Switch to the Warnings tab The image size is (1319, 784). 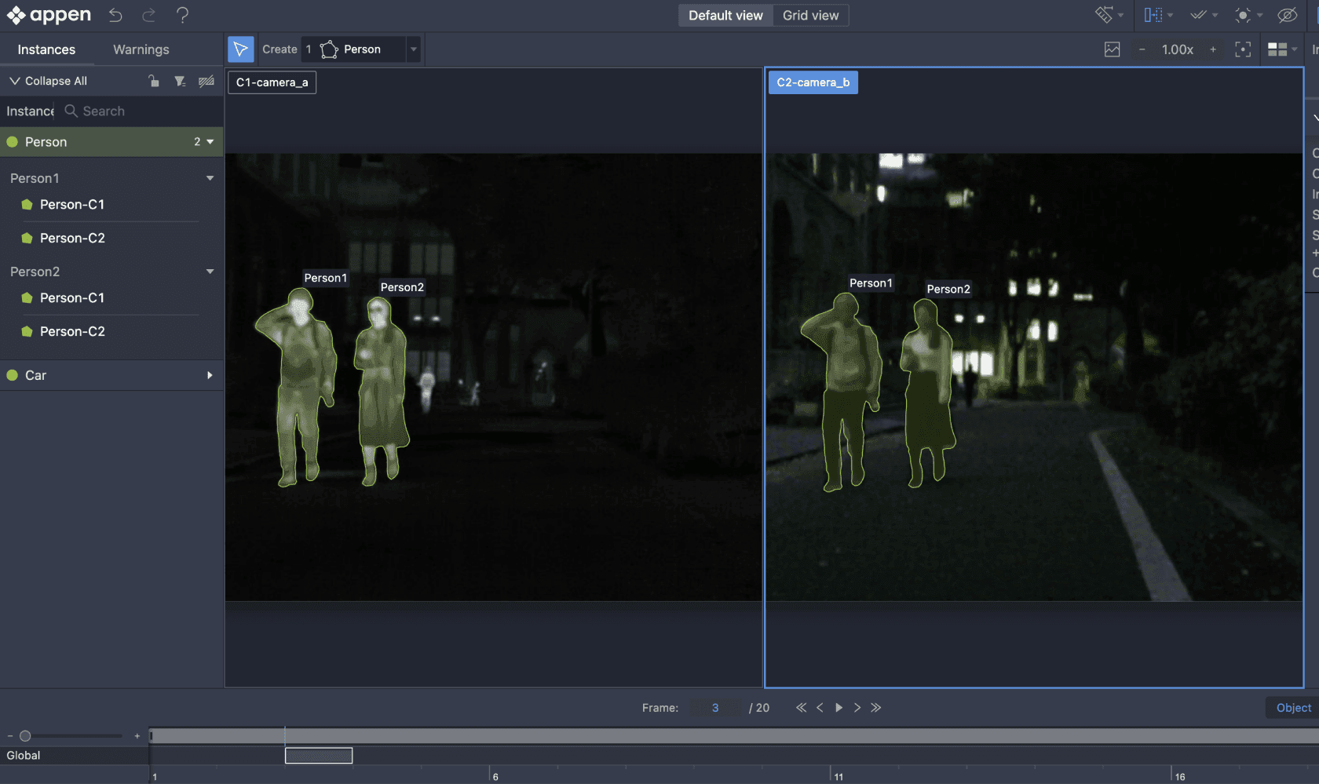click(141, 49)
